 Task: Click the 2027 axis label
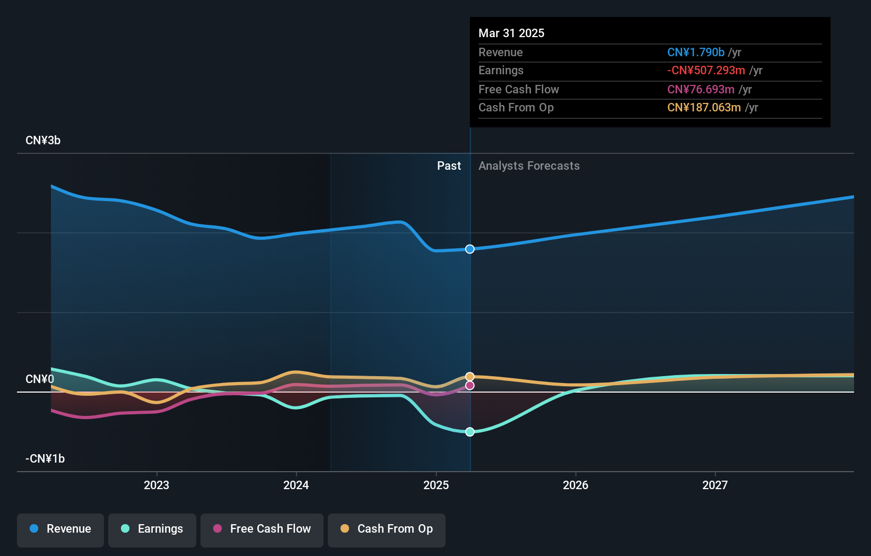pos(715,485)
